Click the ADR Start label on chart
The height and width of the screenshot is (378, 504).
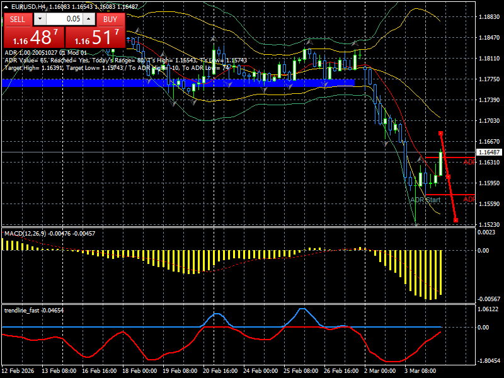(x=425, y=200)
